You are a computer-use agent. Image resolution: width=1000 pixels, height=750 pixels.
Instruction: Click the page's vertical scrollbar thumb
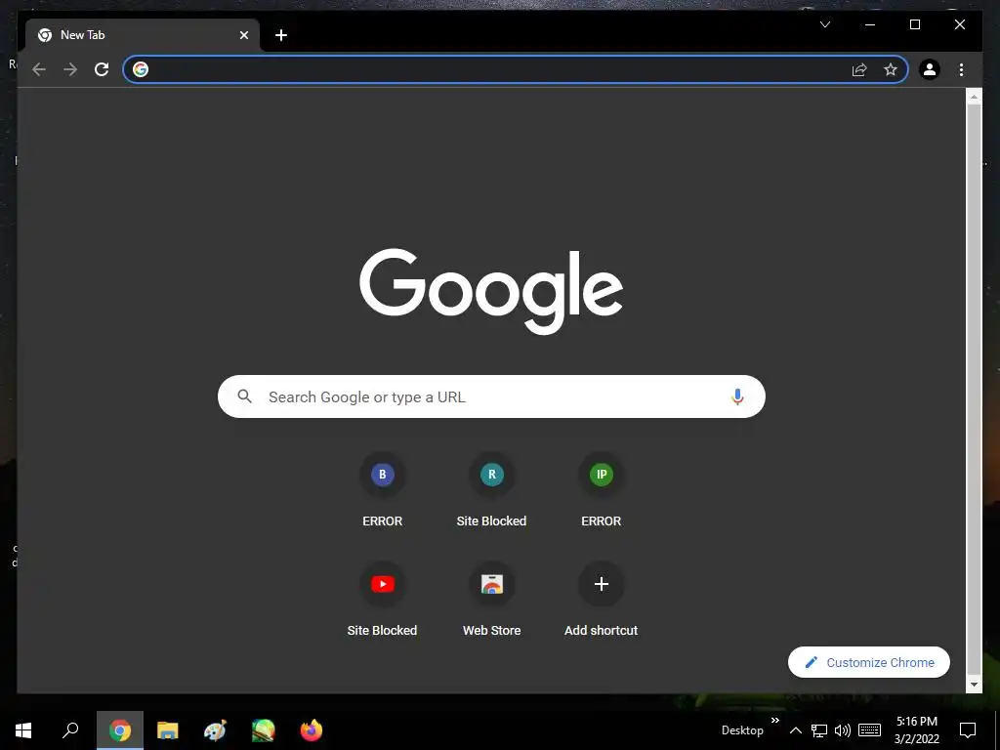pyautogui.click(x=974, y=388)
